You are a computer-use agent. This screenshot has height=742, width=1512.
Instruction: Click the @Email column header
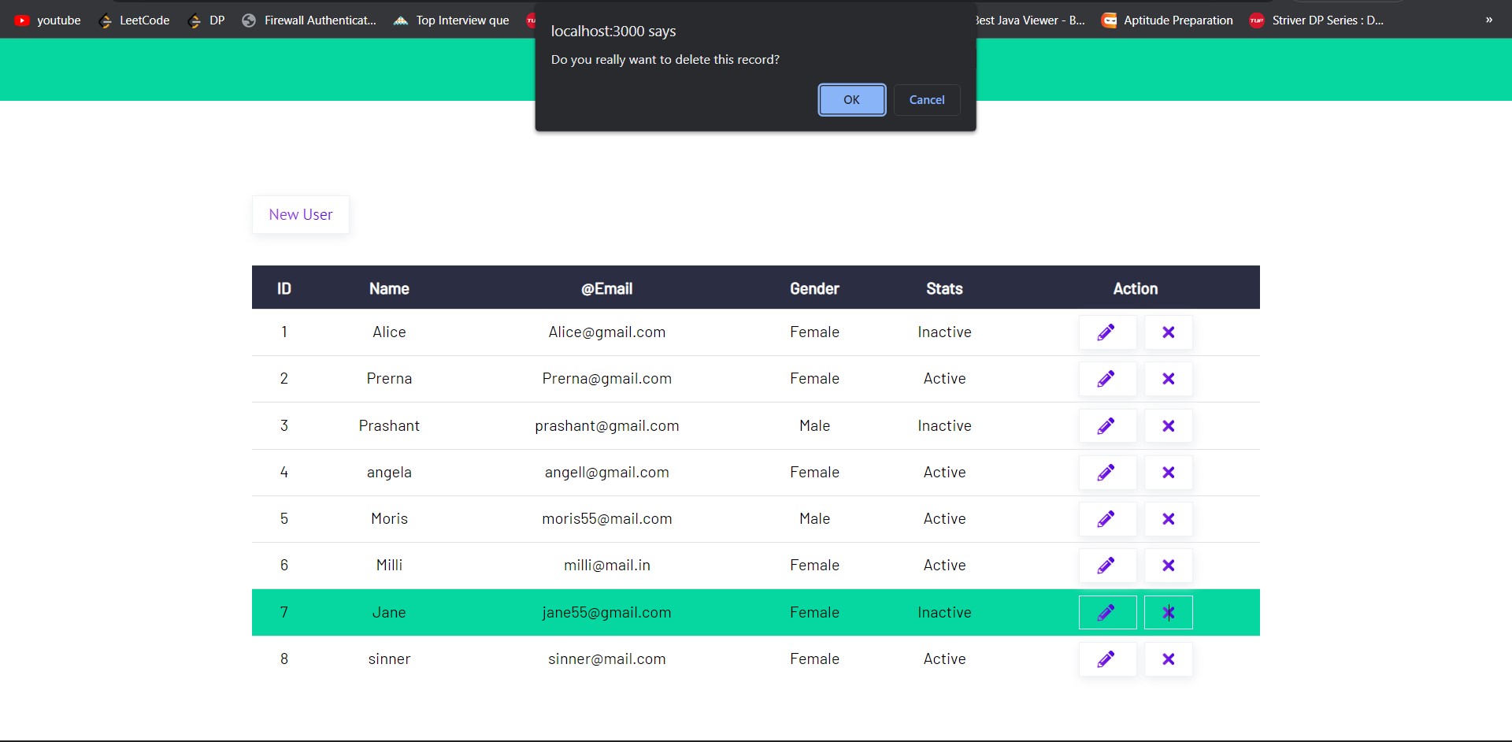(x=607, y=289)
